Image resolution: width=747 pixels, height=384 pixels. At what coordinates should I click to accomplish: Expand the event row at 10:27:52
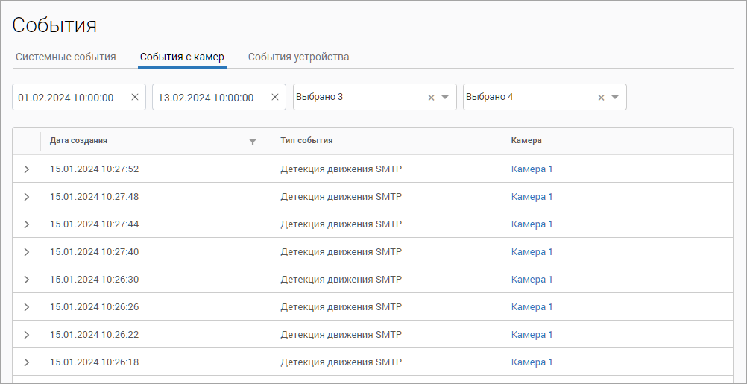tap(27, 169)
